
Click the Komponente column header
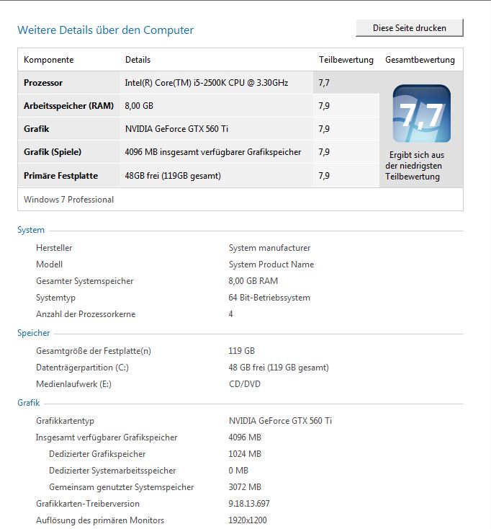48,60
